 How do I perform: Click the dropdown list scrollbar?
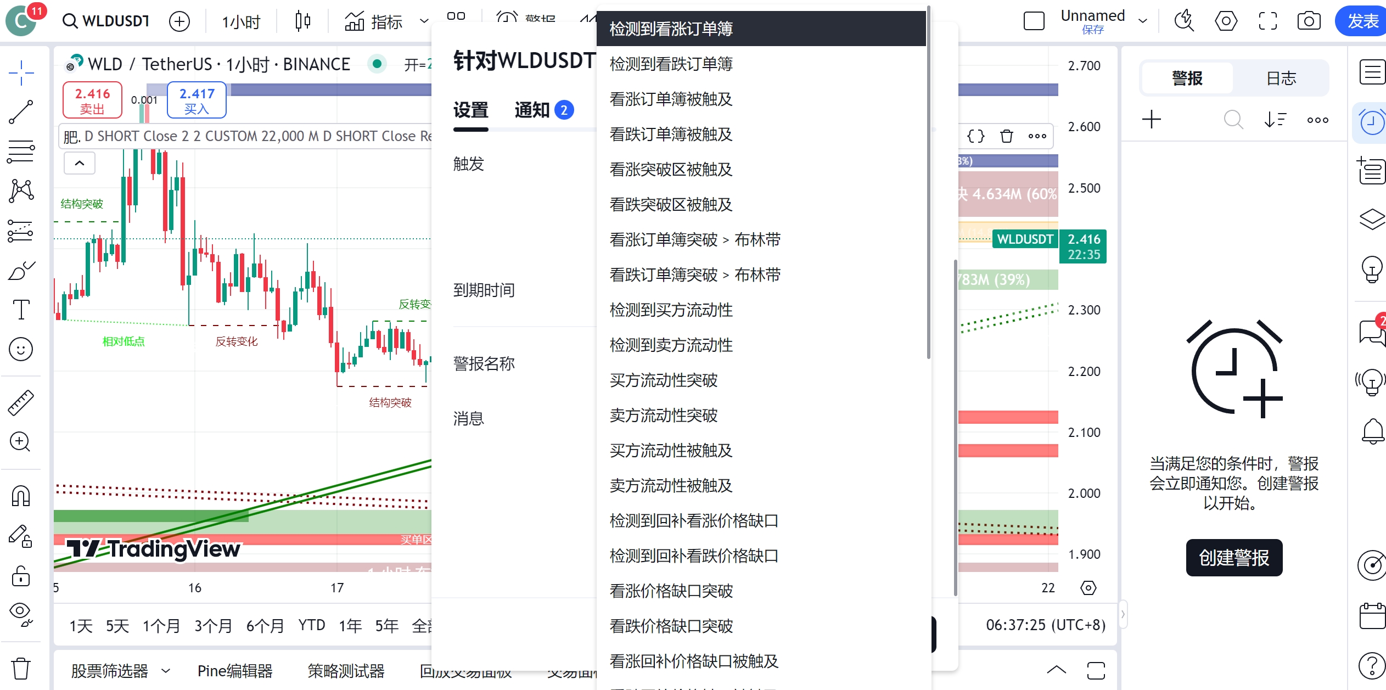tap(928, 181)
